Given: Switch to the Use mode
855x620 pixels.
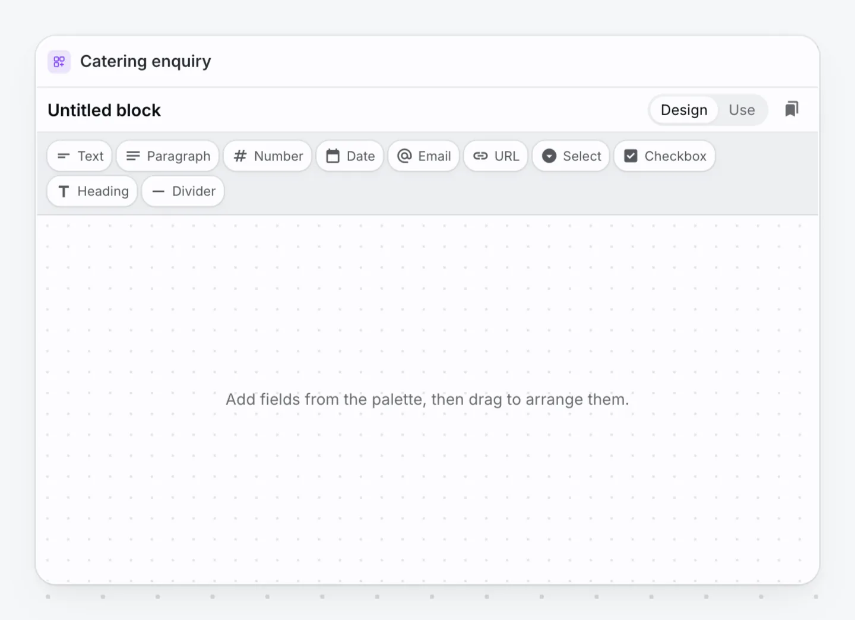Looking at the screenshot, I should click(742, 110).
